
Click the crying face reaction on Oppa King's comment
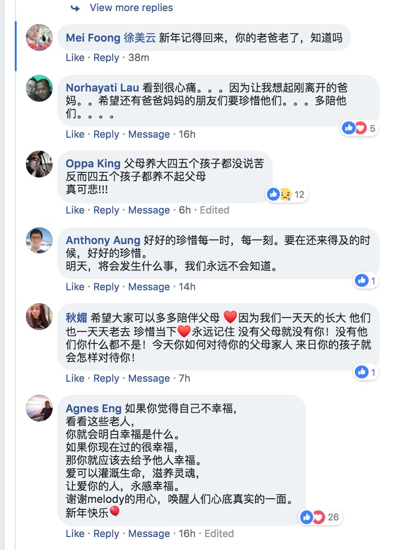pyautogui.click(x=285, y=194)
